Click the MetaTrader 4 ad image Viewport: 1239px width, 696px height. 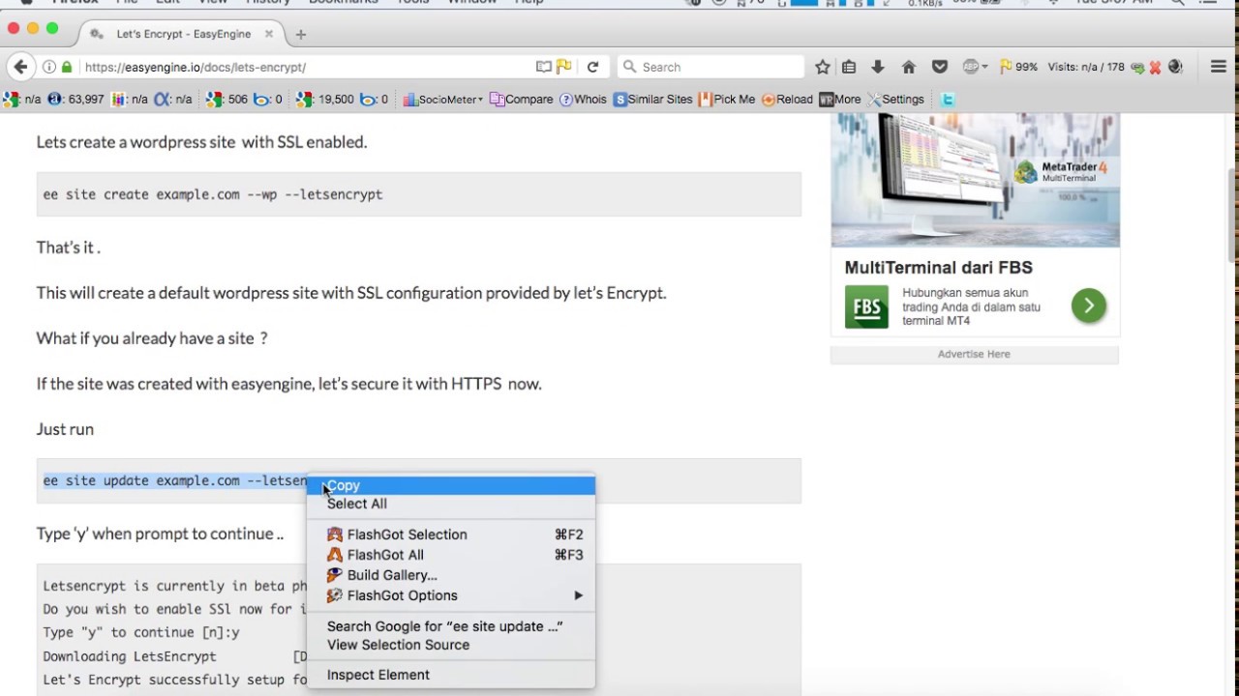[x=975, y=180]
